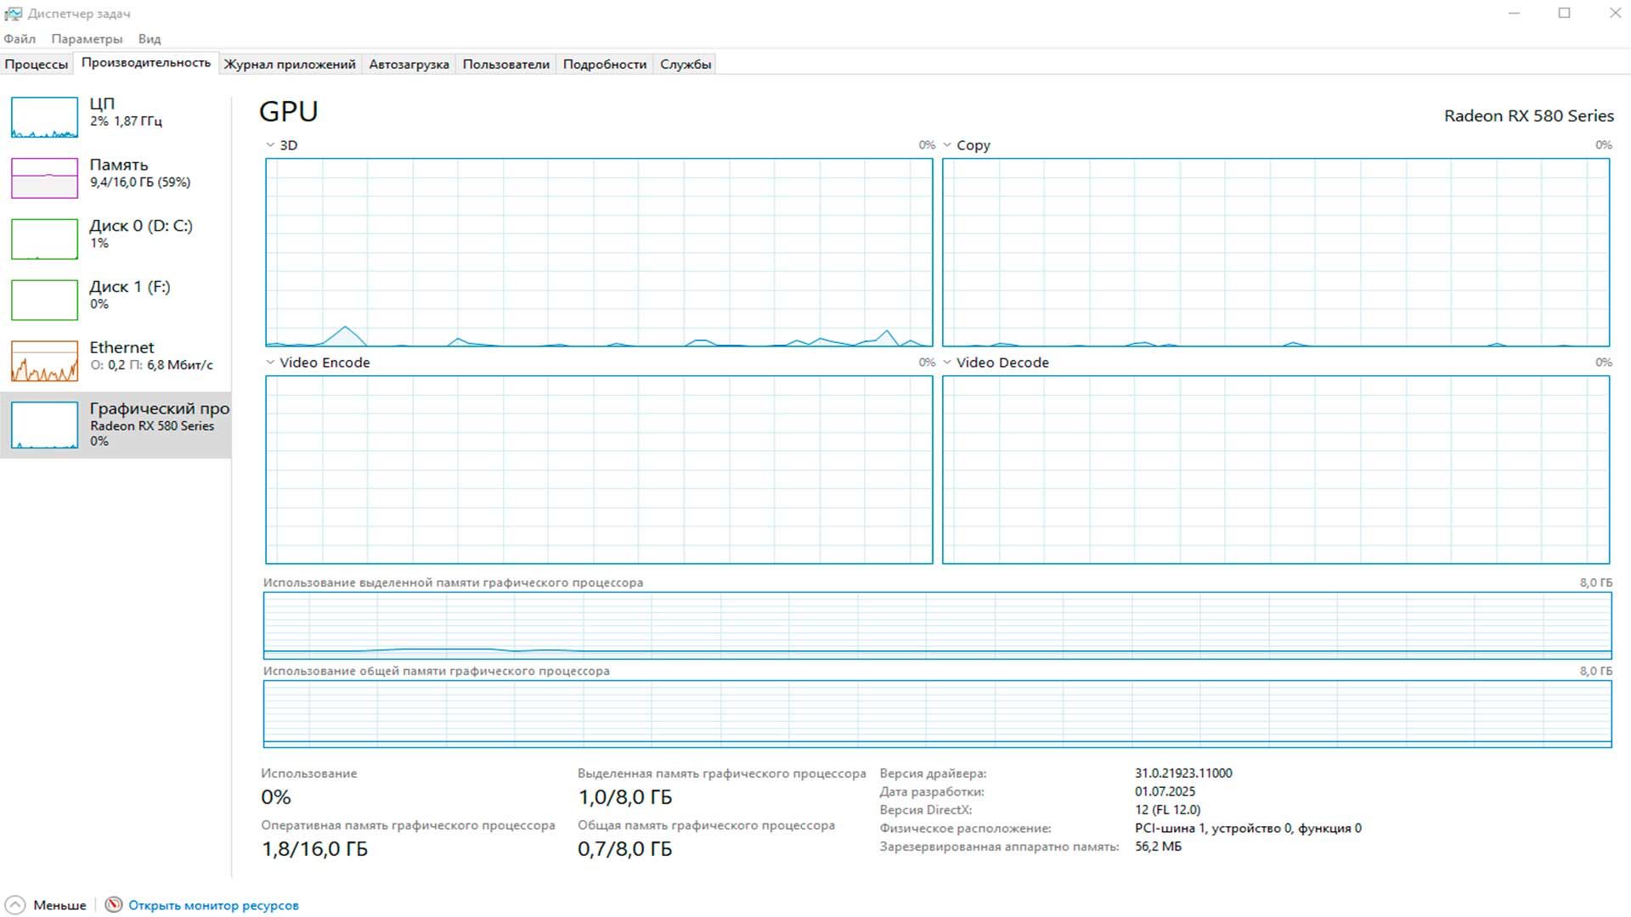1631x917 pixels.
Task: Collapse the Video Encode section
Action: click(270, 362)
